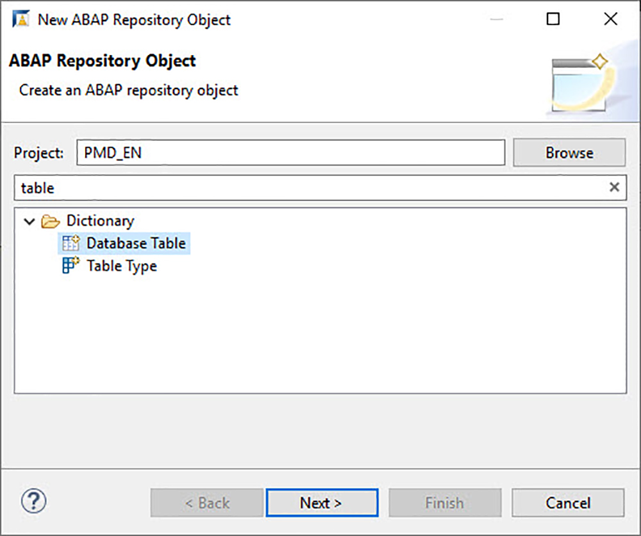Click the disabled Finish button
Screen dimensions: 641x536
(445, 503)
